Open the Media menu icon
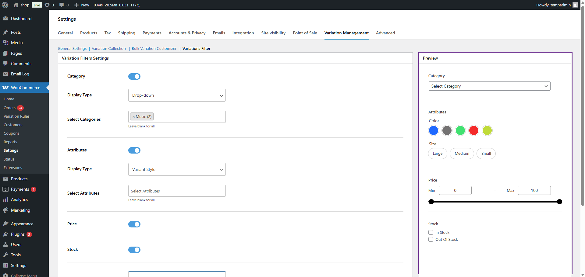The image size is (585, 277). pos(5,43)
